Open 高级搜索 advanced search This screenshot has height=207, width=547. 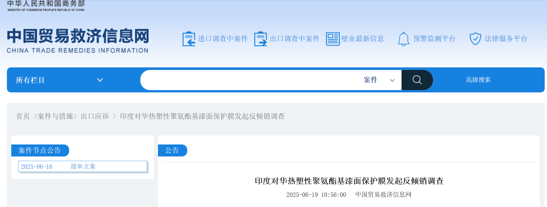tap(478, 80)
